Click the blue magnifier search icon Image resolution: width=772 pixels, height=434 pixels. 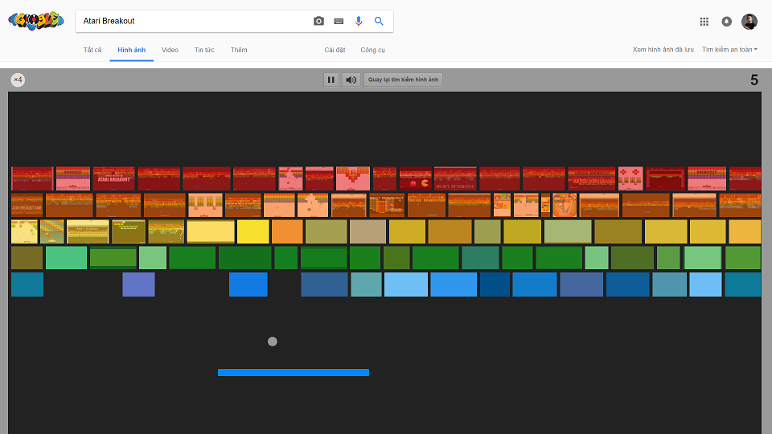(x=379, y=21)
